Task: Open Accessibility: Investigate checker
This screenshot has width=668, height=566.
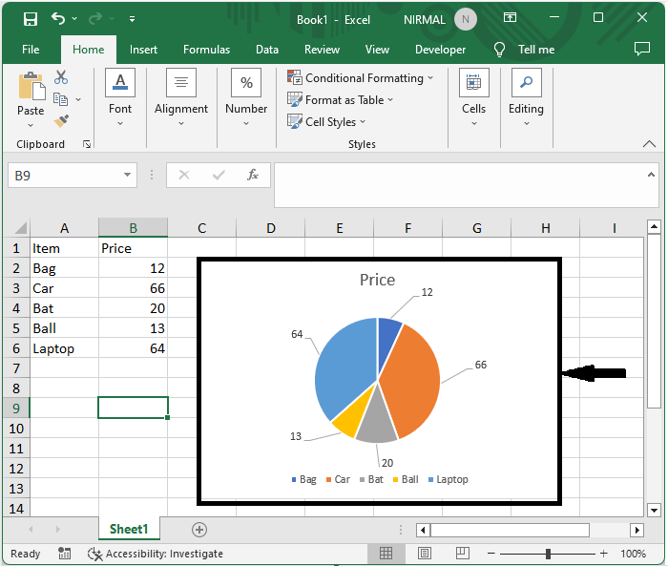Action: coord(155,554)
